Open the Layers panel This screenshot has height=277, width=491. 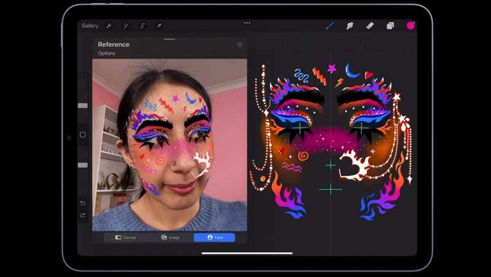[x=390, y=26]
